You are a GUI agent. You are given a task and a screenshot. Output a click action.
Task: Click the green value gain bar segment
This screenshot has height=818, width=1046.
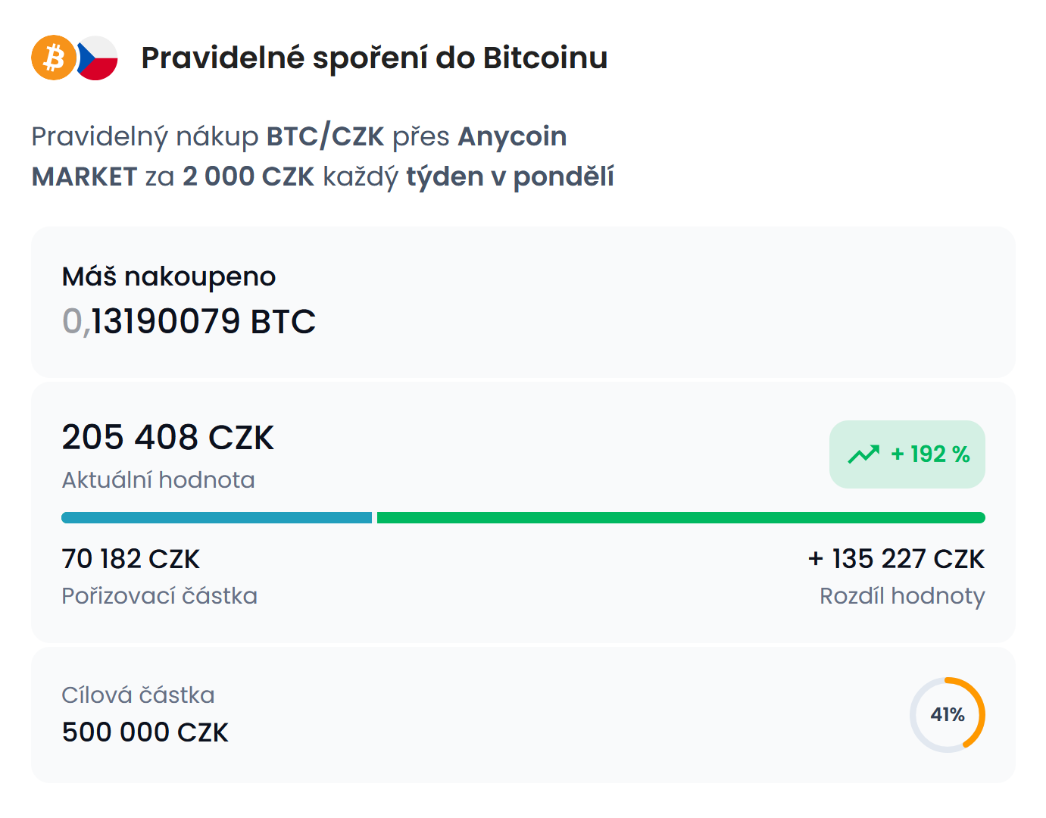[680, 518]
